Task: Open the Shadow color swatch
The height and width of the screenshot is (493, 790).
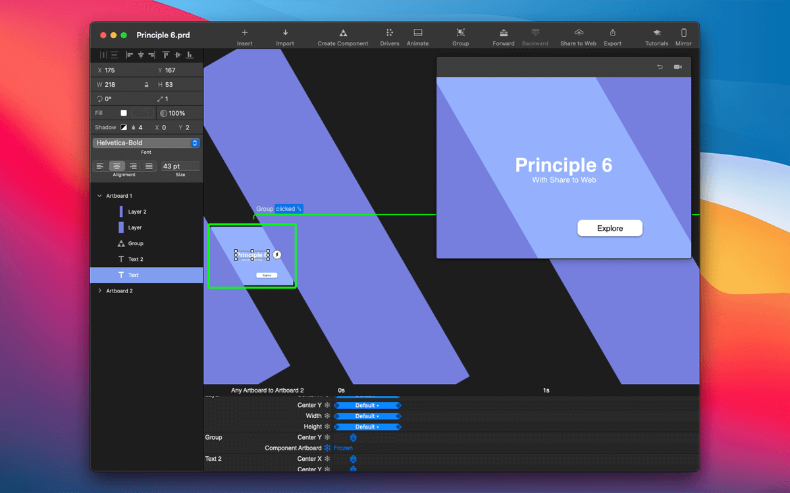Action: 123,128
